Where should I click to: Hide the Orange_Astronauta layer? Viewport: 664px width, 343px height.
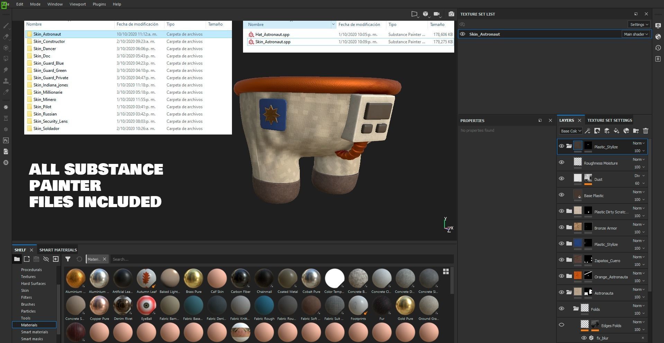(x=562, y=276)
